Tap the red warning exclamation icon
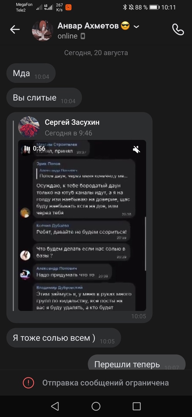Screen dimensions: 192x417 pyautogui.click(x=29, y=383)
